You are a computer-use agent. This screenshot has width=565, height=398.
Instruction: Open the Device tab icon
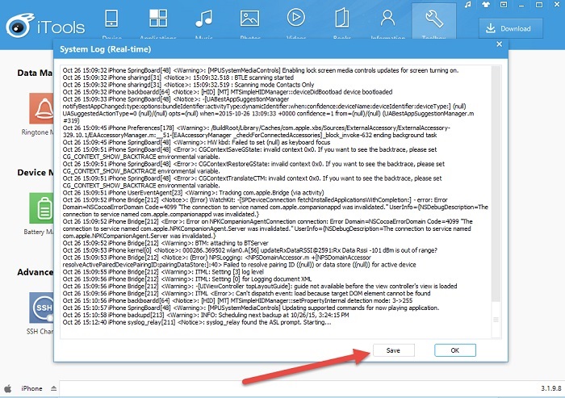point(111,19)
